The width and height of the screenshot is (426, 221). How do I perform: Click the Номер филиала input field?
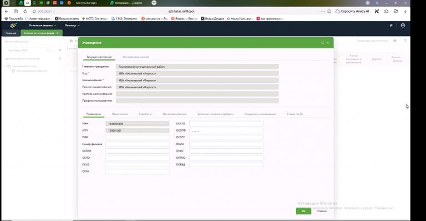pos(138,144)
